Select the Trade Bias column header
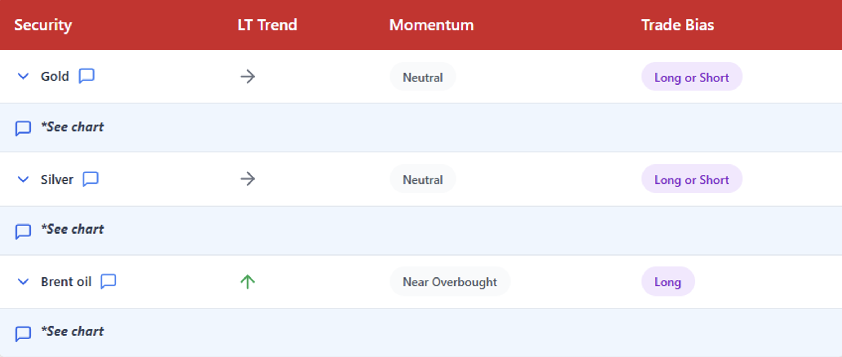 [x=678, y=25]
